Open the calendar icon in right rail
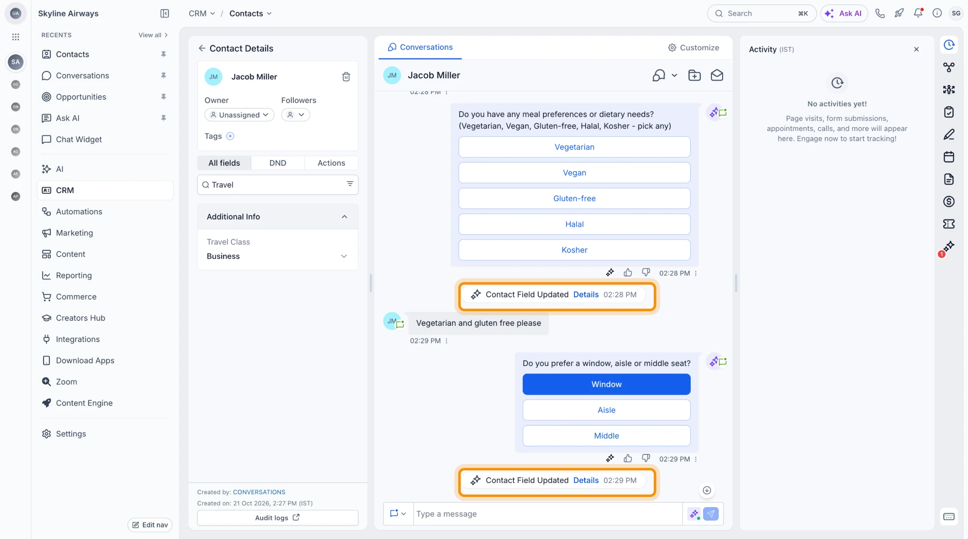The height and width of the screenshot is (539, 968). (949, 157)
